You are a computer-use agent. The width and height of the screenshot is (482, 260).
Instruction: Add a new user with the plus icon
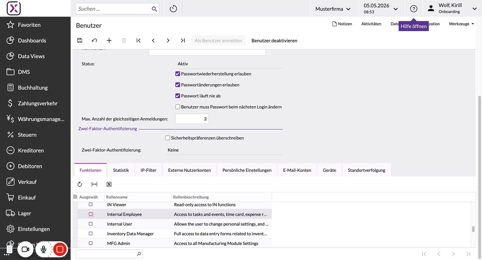109,40
